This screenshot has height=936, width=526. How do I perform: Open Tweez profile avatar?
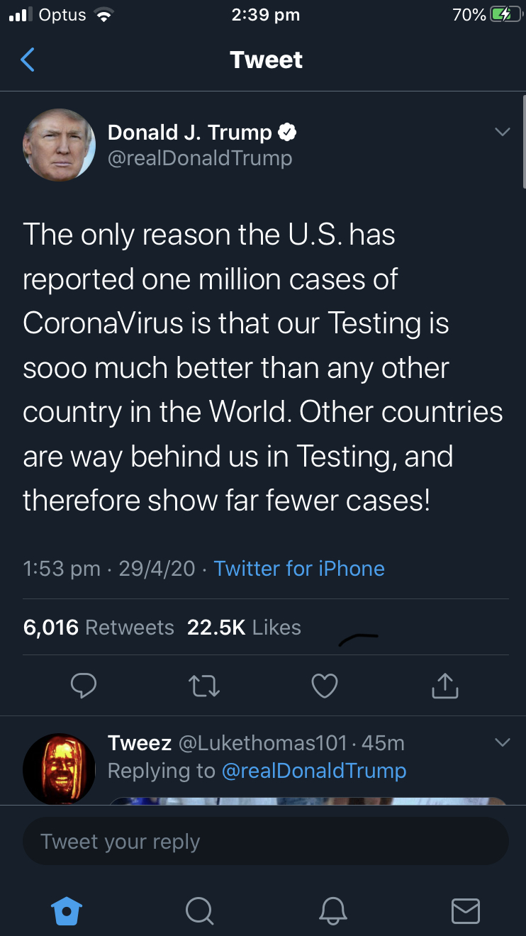59,769
